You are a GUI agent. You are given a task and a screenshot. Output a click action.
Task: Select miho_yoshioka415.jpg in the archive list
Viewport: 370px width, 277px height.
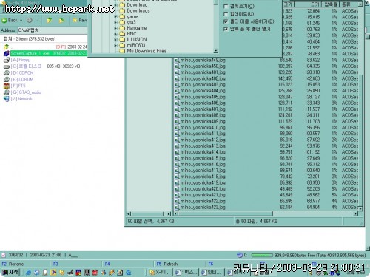coord(203,158)
